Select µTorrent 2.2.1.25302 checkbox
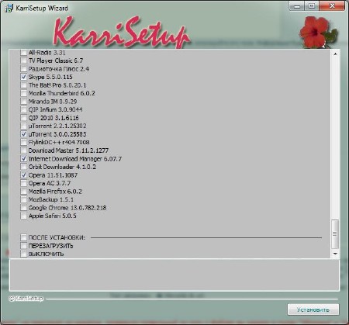 coord(23,126)
